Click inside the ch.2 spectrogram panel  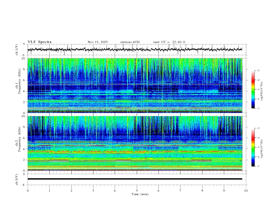pos(135,143)
